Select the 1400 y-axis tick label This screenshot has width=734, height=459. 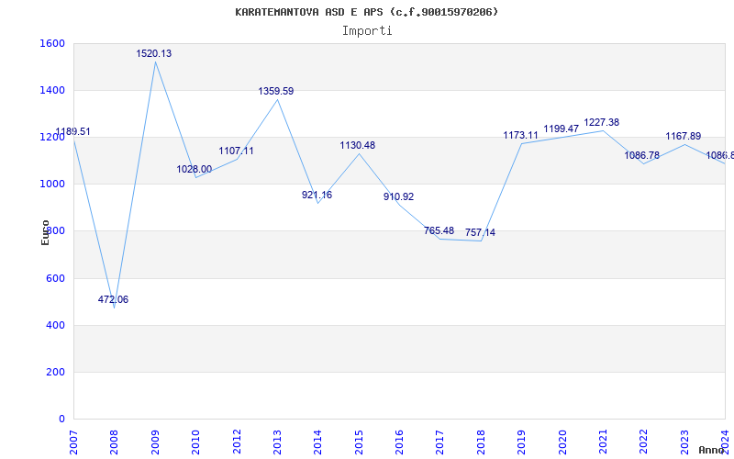[x=52, y=90]
